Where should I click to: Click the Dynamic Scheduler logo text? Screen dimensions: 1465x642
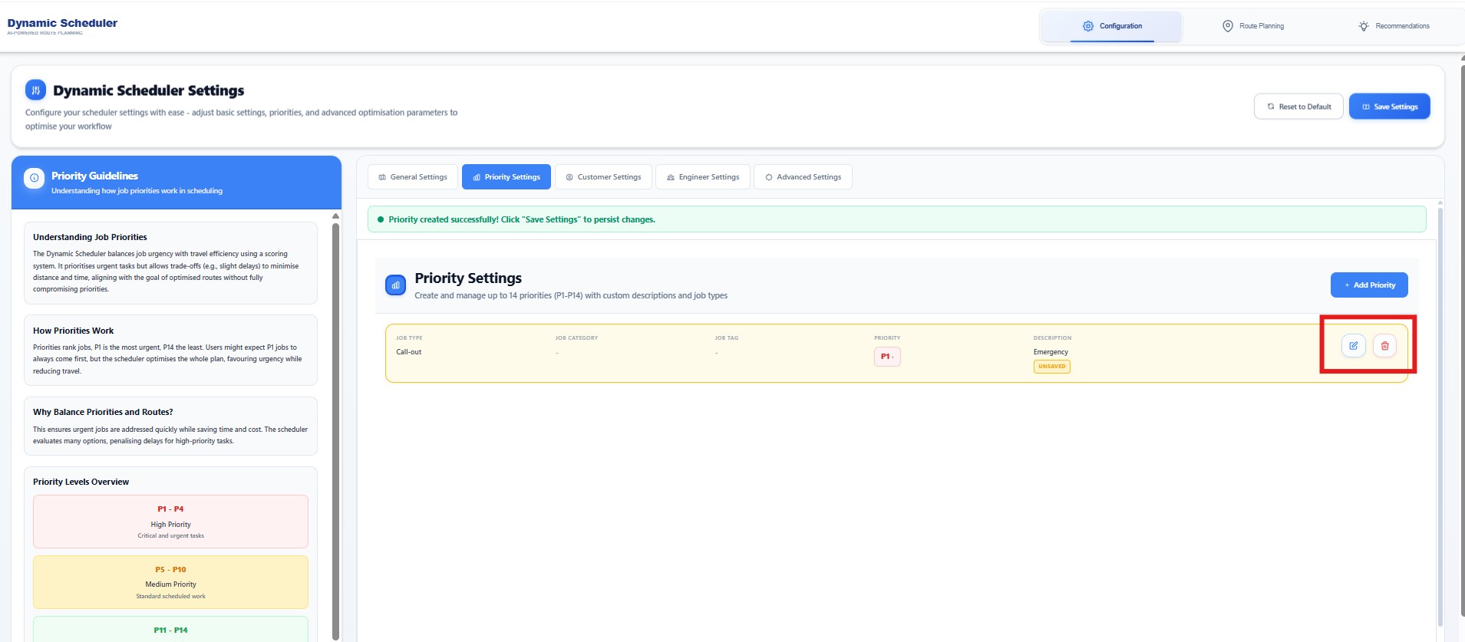62,23
